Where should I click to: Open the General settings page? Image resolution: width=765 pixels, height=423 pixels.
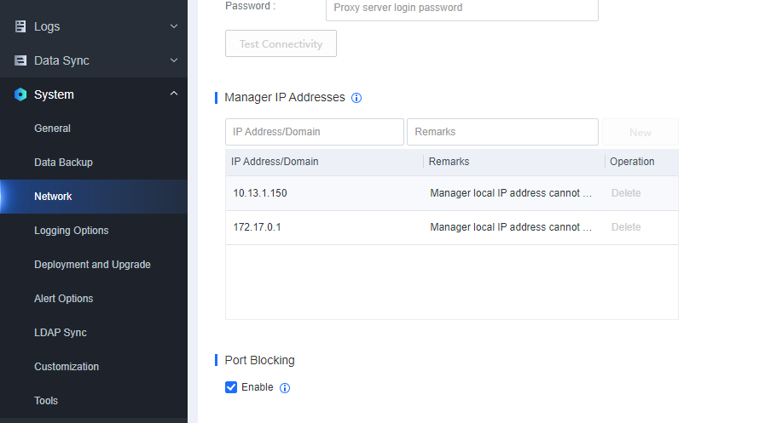coord(52,129)
